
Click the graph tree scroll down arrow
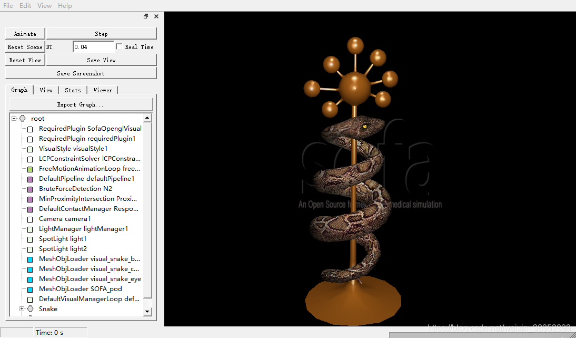(147, 312)
